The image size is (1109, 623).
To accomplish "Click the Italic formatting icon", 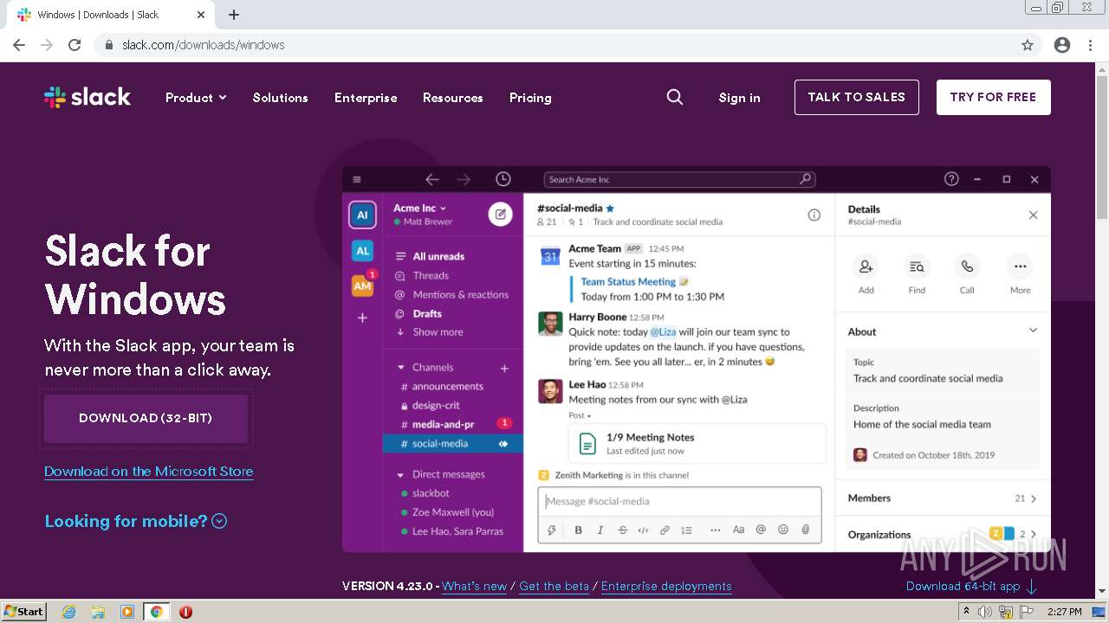I will [x=600, y=530].
